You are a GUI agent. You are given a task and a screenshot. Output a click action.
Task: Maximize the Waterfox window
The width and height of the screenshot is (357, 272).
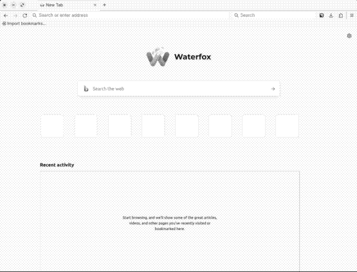point(22,5)
